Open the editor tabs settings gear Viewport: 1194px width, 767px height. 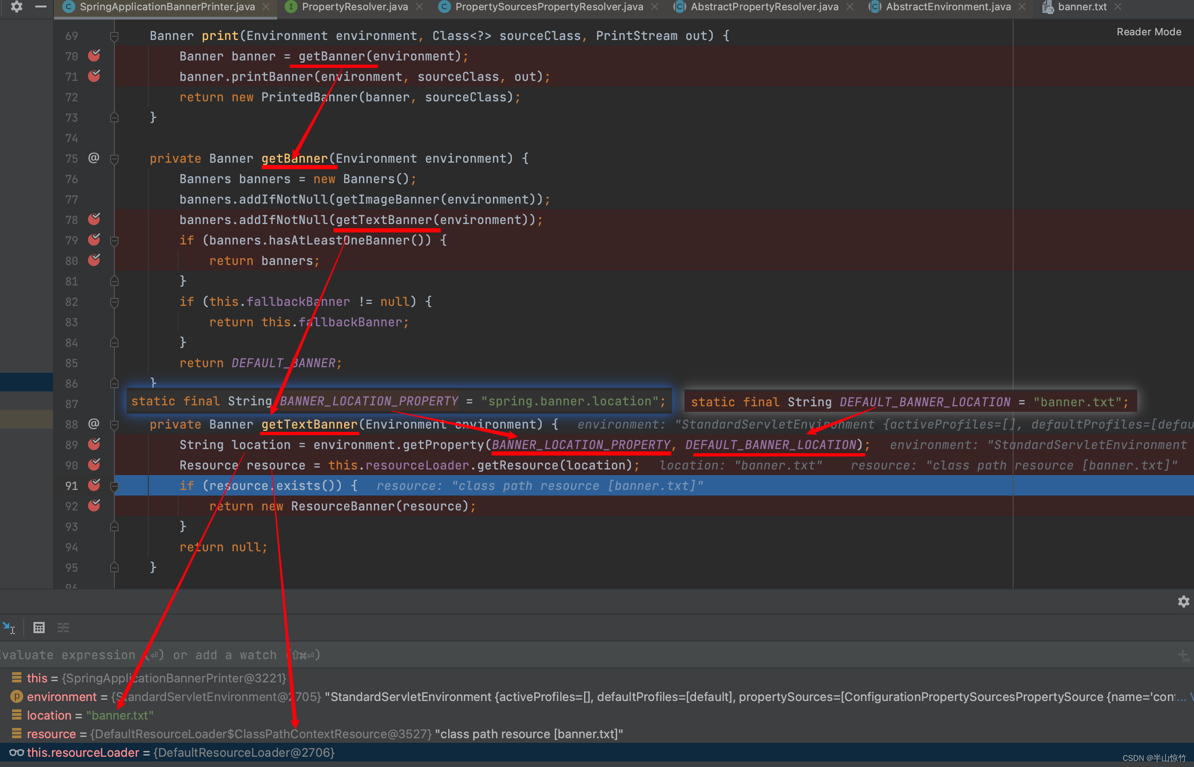point(16,7)
